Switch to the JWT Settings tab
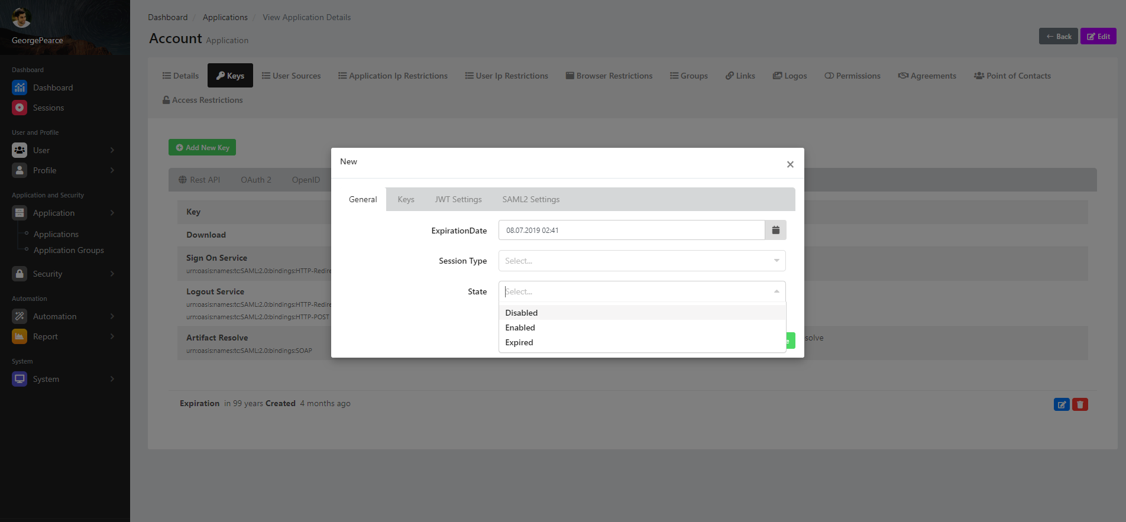 point(458,199)
